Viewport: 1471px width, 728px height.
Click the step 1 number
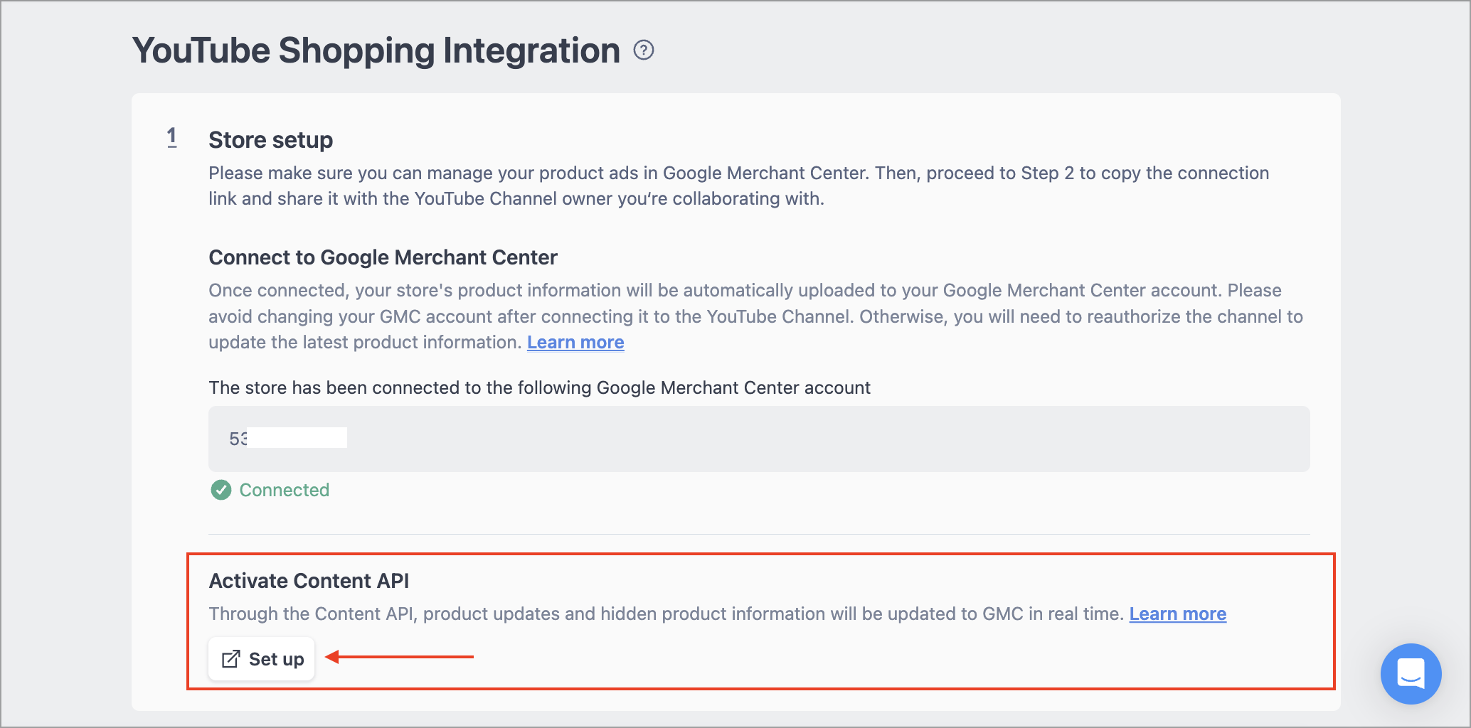tap(172, 137)
